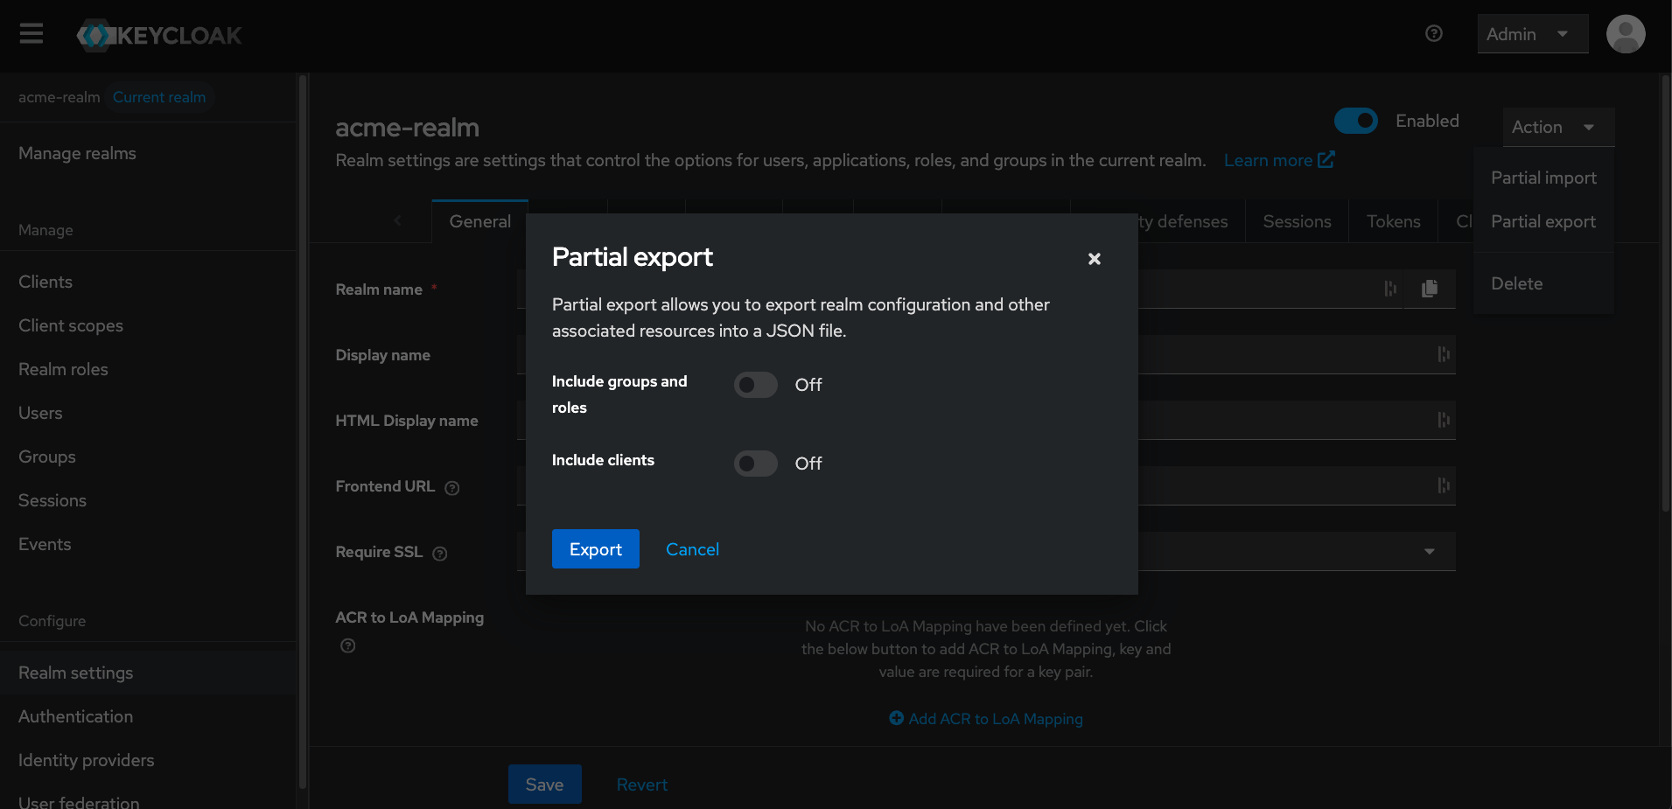Open the help question mark icon in header
Viewport: 1672px width, 809px height.
1433,34
